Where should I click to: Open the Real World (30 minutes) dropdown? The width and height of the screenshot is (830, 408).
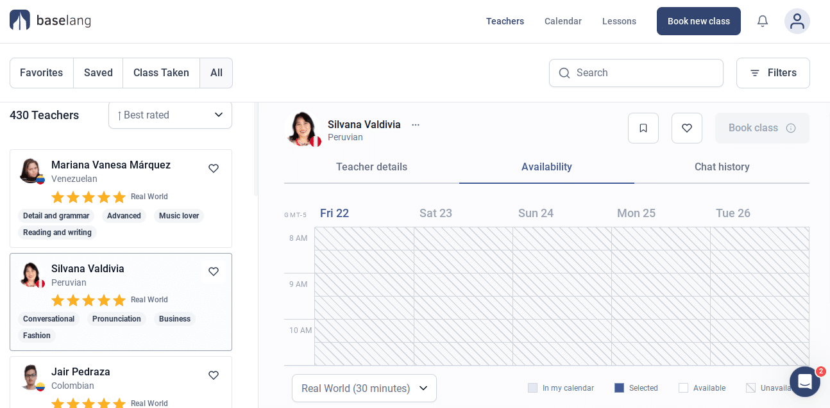[x=364, y=388]
